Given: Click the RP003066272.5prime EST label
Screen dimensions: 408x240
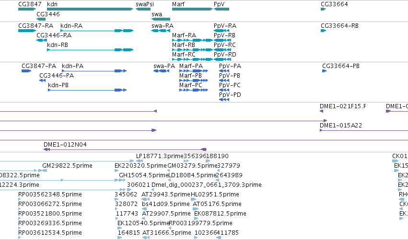Looking at the screenshot, I should click(x=50, y=204).
